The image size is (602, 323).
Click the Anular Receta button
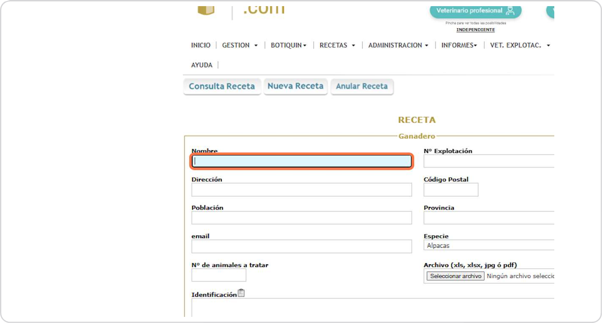[x=362, y=86]
